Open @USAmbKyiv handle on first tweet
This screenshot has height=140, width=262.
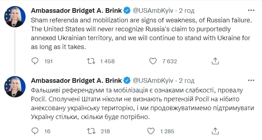point(153,11)
